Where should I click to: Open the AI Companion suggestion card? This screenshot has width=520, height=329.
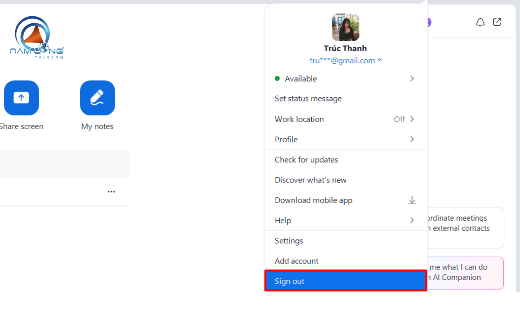click(465, 273)
